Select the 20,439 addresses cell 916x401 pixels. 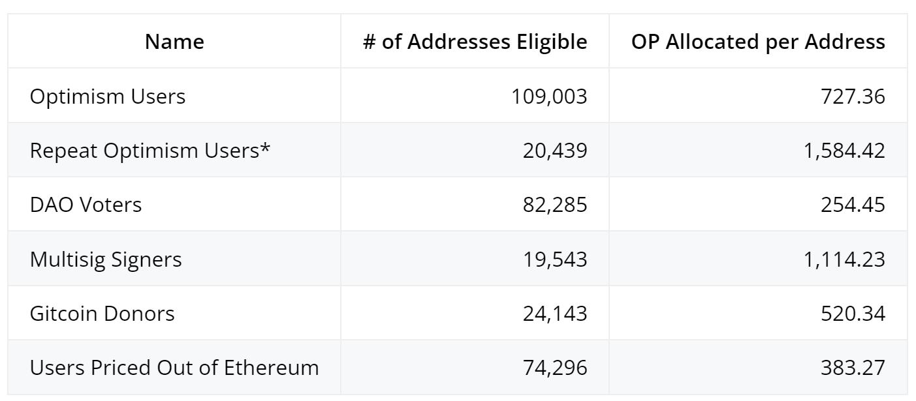[x=555, y=151]
